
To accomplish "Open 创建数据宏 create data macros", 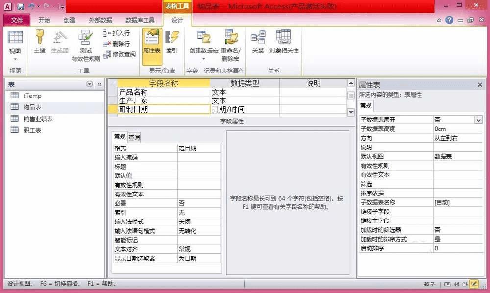I will (204, 45).
